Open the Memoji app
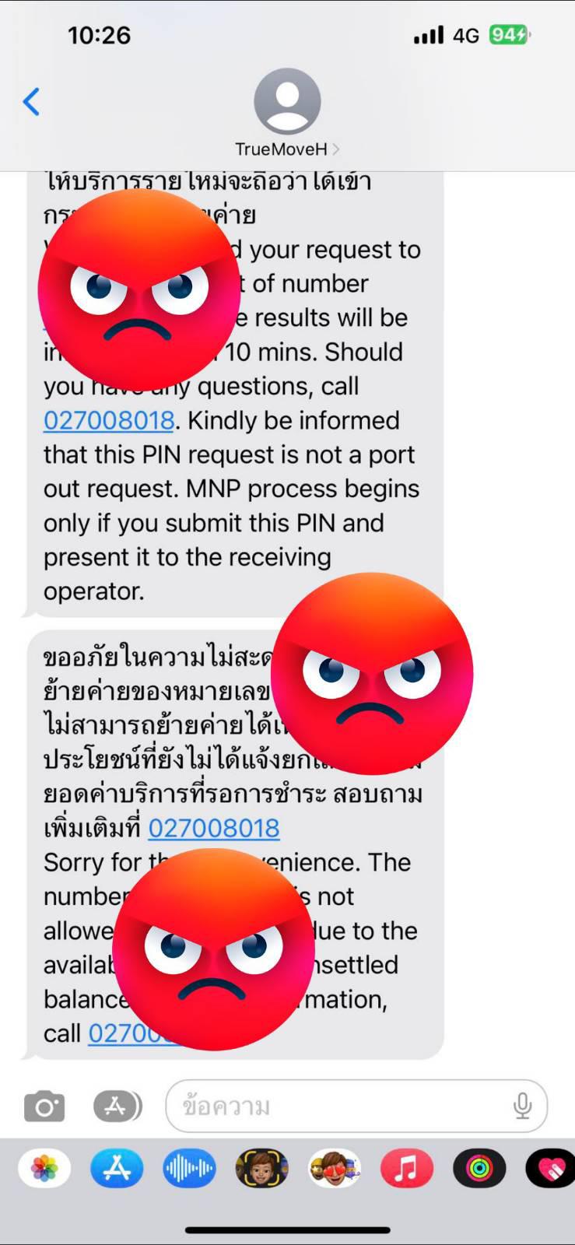The image size is (575, 1245). [261, 1169]
